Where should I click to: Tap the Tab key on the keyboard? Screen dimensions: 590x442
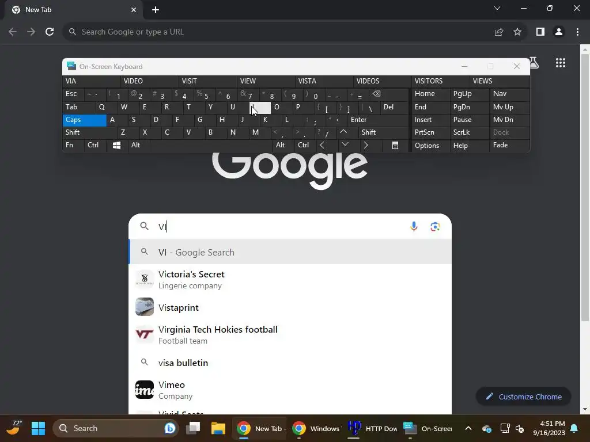[x=79, y=107]
